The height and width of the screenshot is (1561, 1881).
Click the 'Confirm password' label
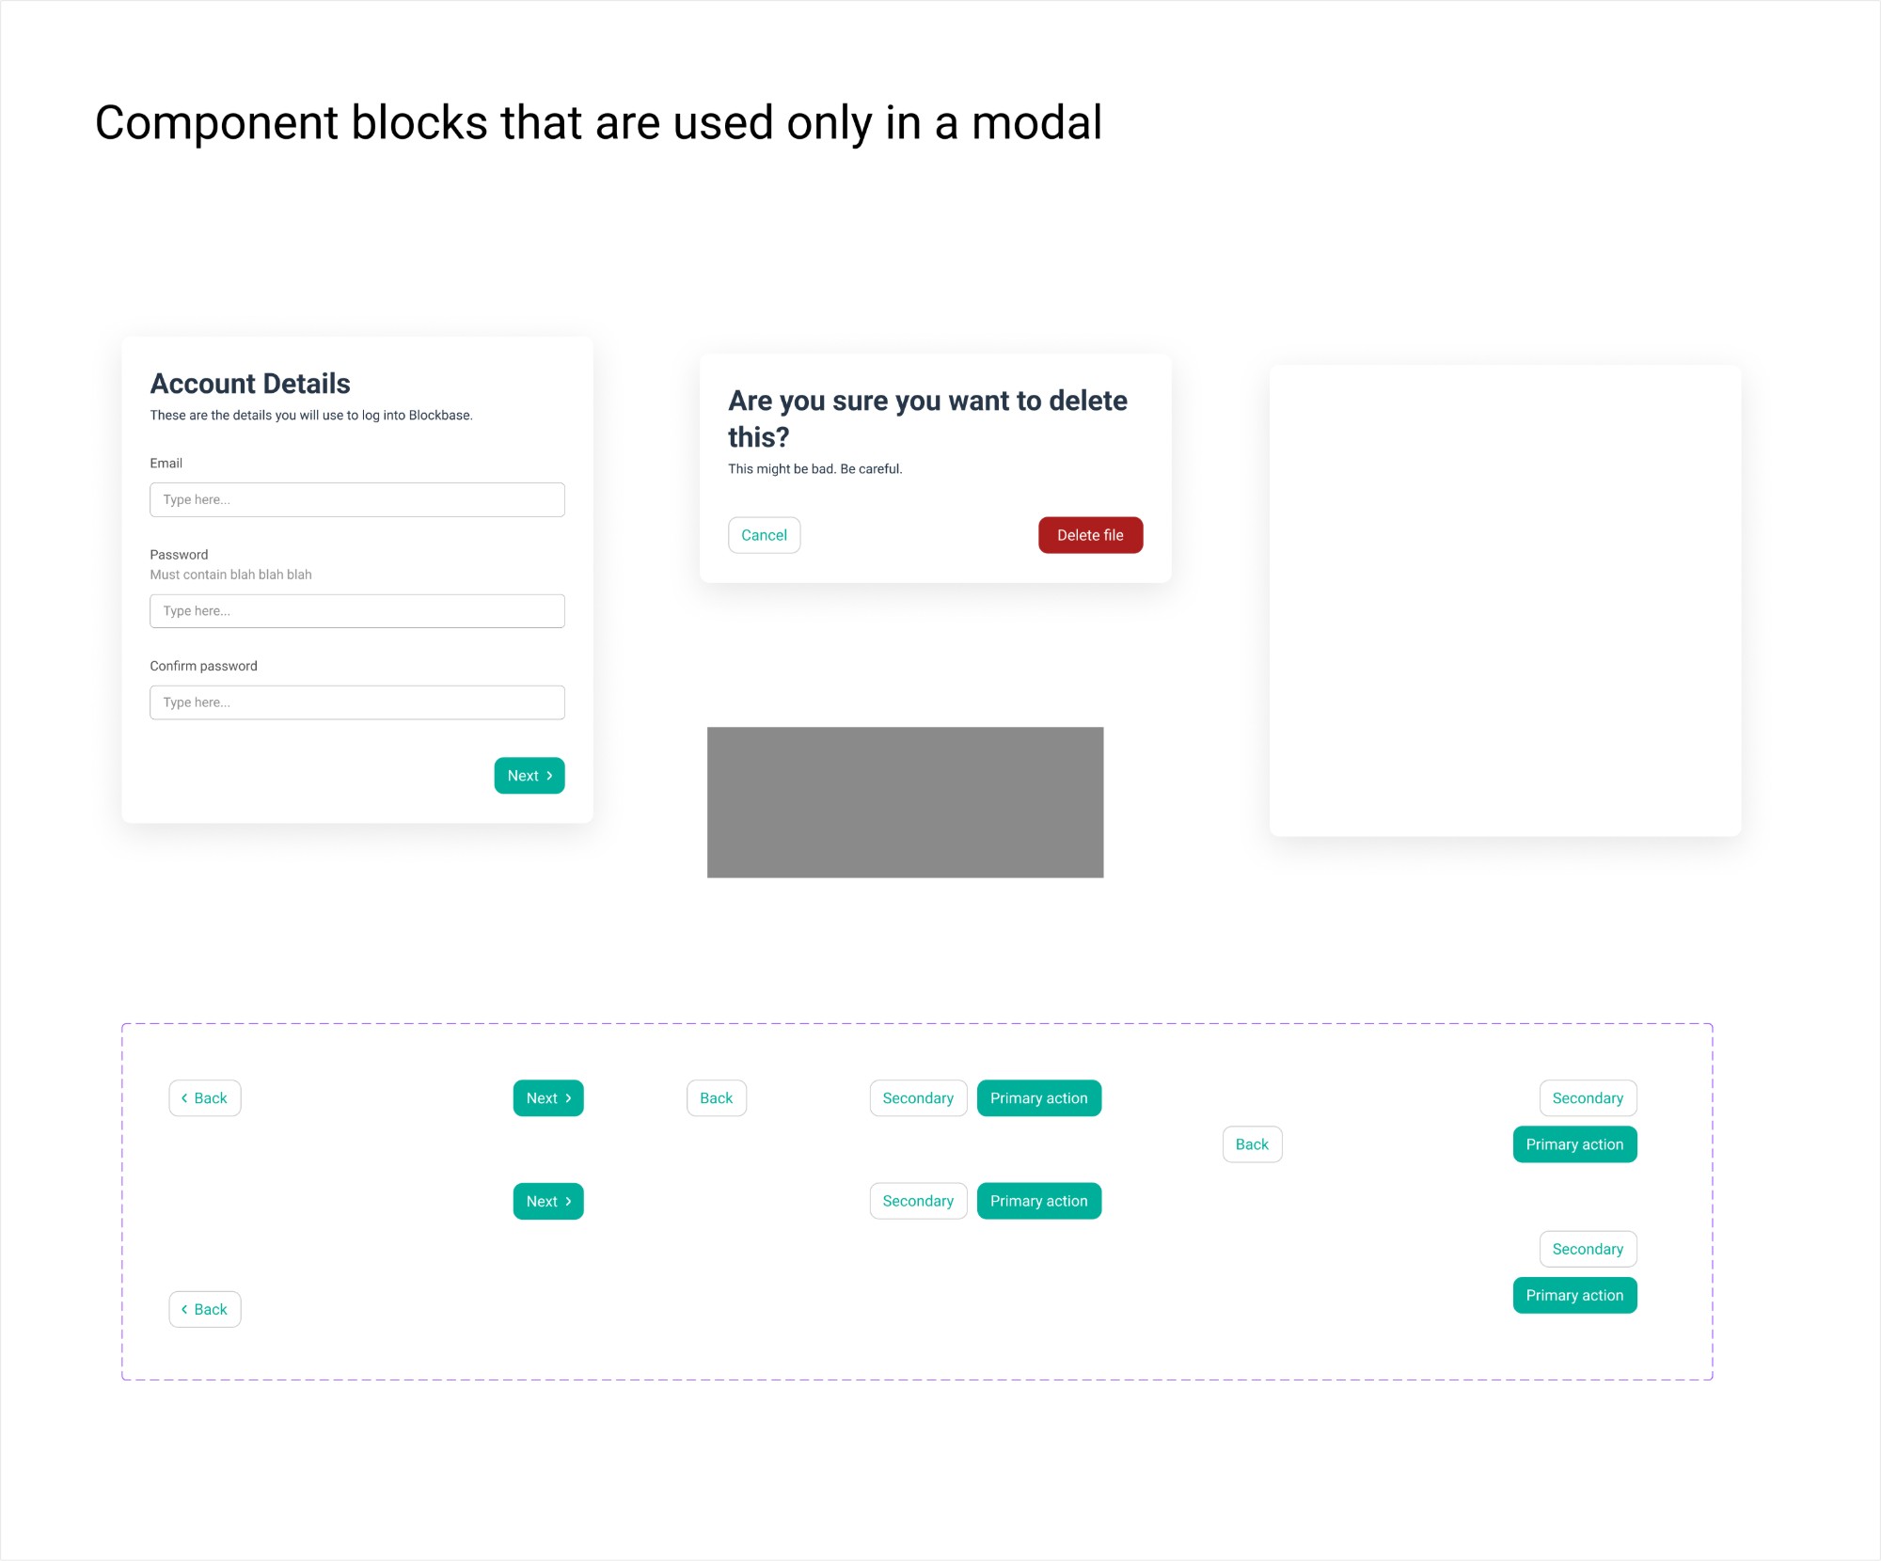pyautogui.click(x=203, y=666)
